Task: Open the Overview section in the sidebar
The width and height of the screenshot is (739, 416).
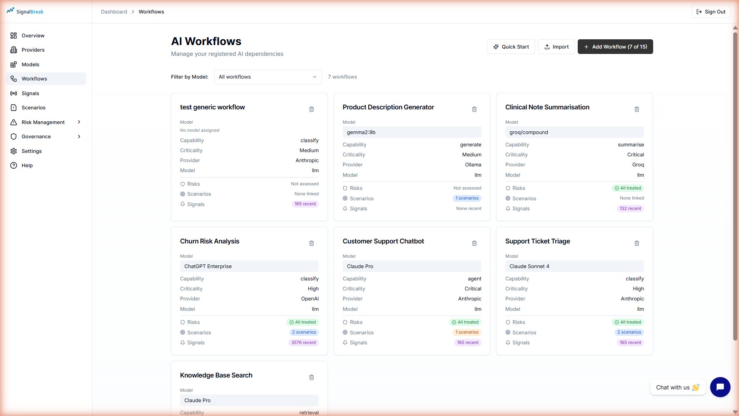Action: [x=14, y=35]
